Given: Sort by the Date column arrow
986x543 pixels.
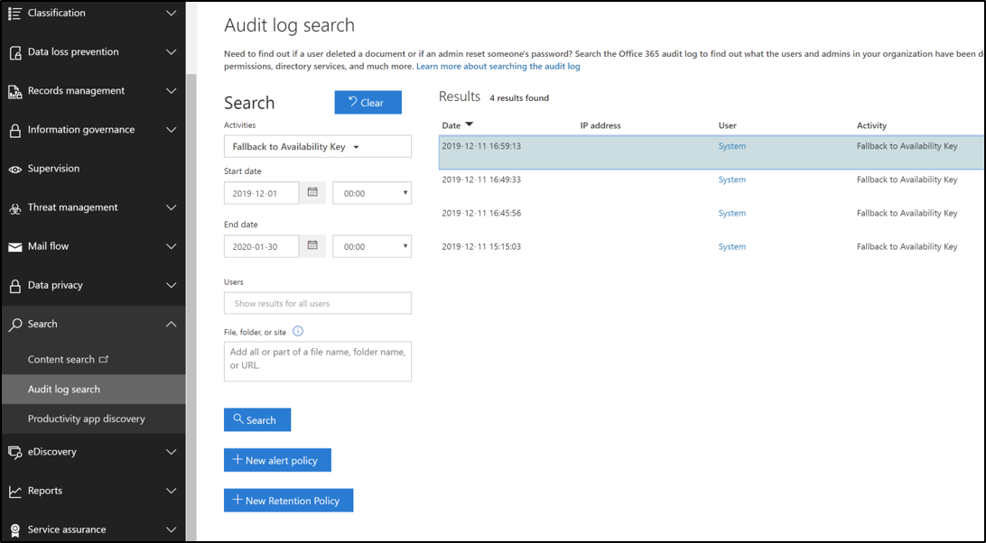Looking at the screenshot, I should 470,124.
